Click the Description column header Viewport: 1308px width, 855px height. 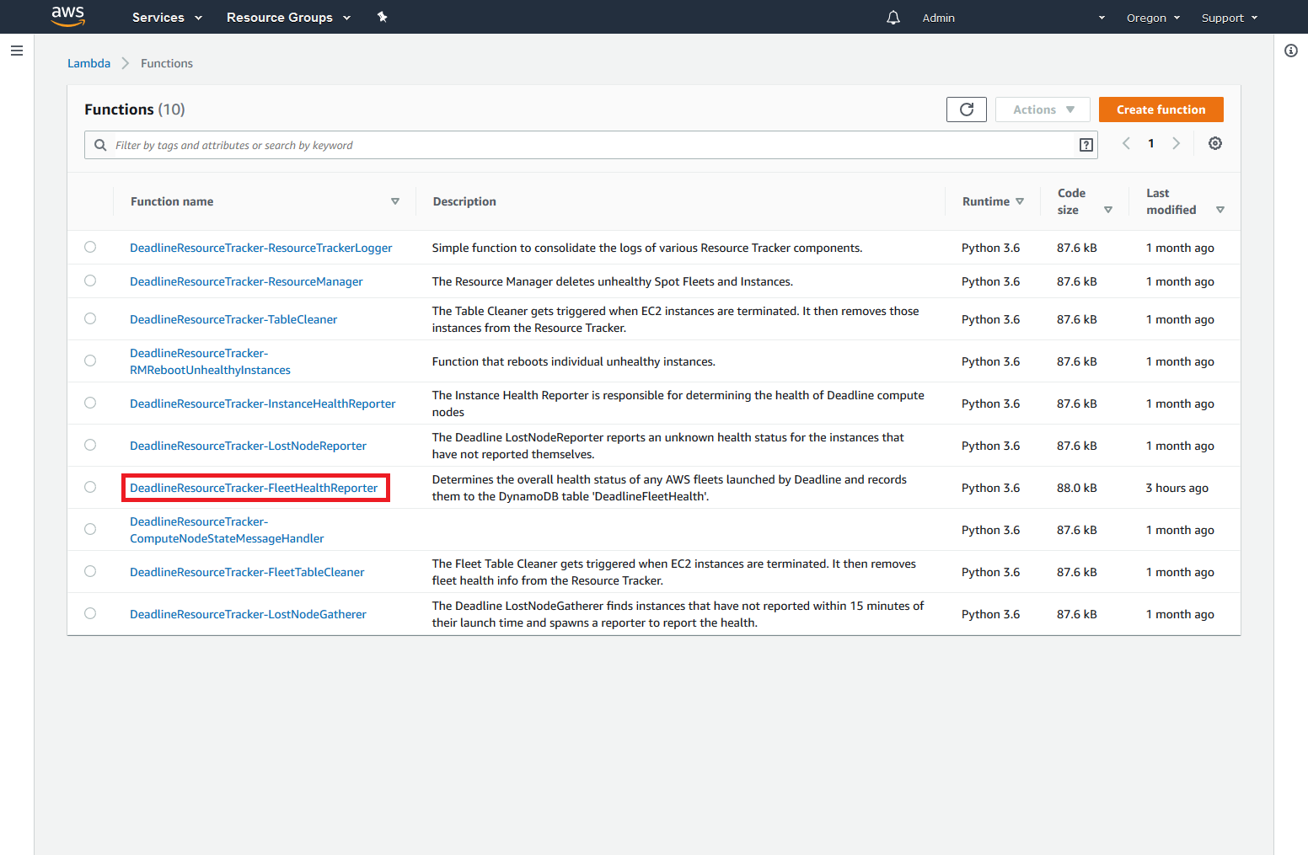[x=464, y=201]
